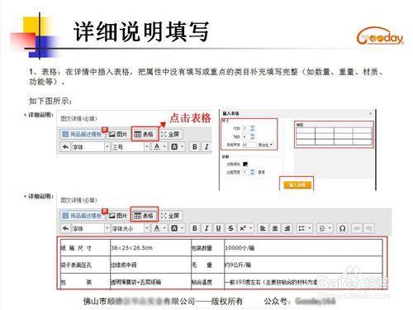
Task: Click table preview grid in dialog
Action: tap(334, 136)
